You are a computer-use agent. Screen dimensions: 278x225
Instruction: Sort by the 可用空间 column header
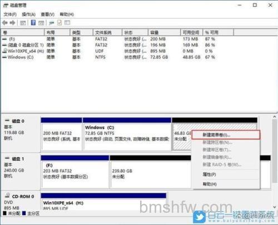[x=192, y=33]
